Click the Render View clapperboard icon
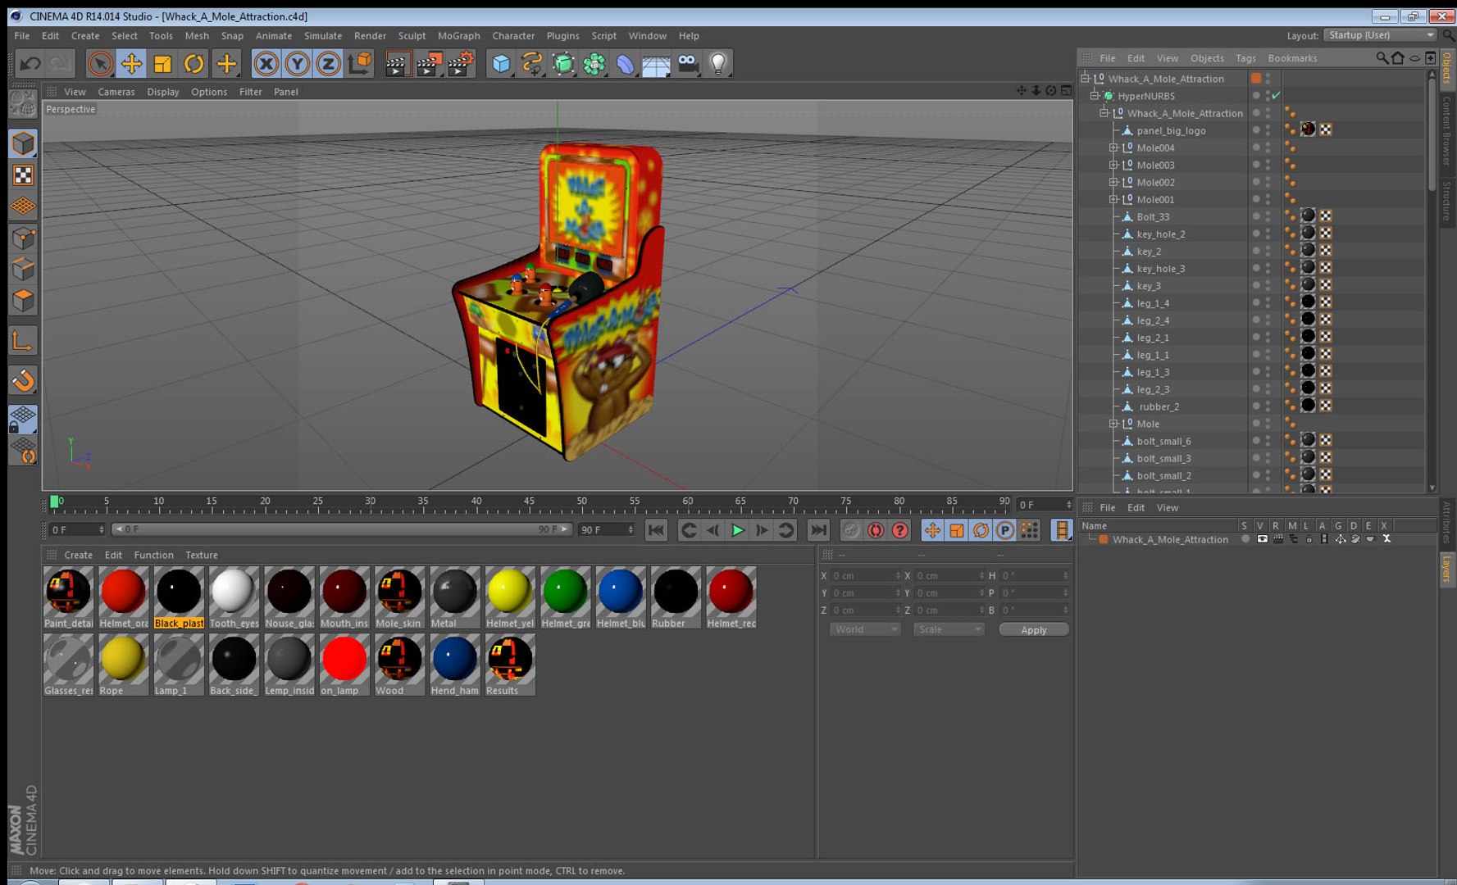 pos(398,64)
